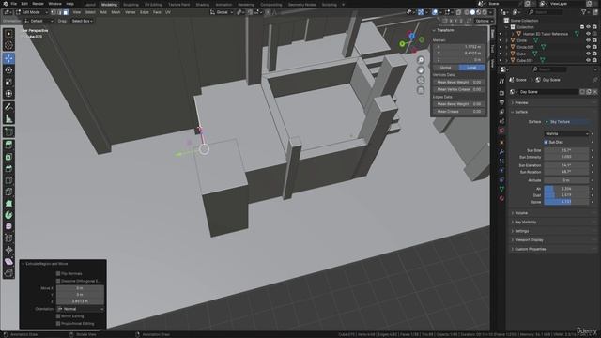Select the Rotate tool
Viewport: 601px width, 338px height.
click(8, 70)
